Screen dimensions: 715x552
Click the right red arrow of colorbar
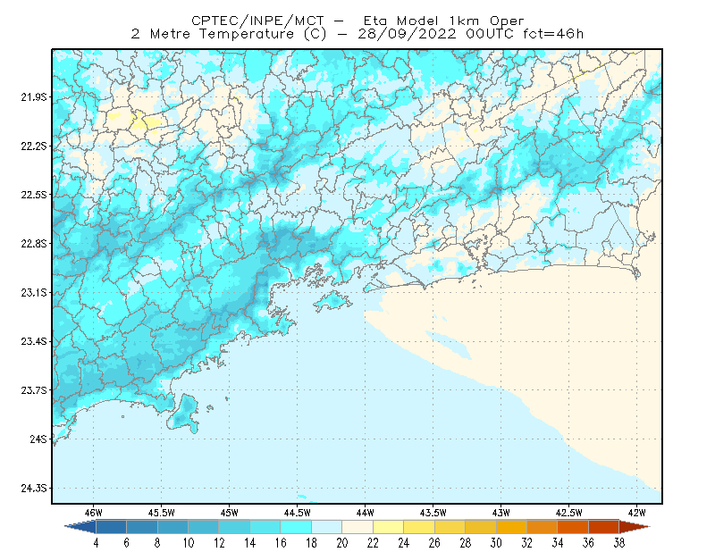635,527
